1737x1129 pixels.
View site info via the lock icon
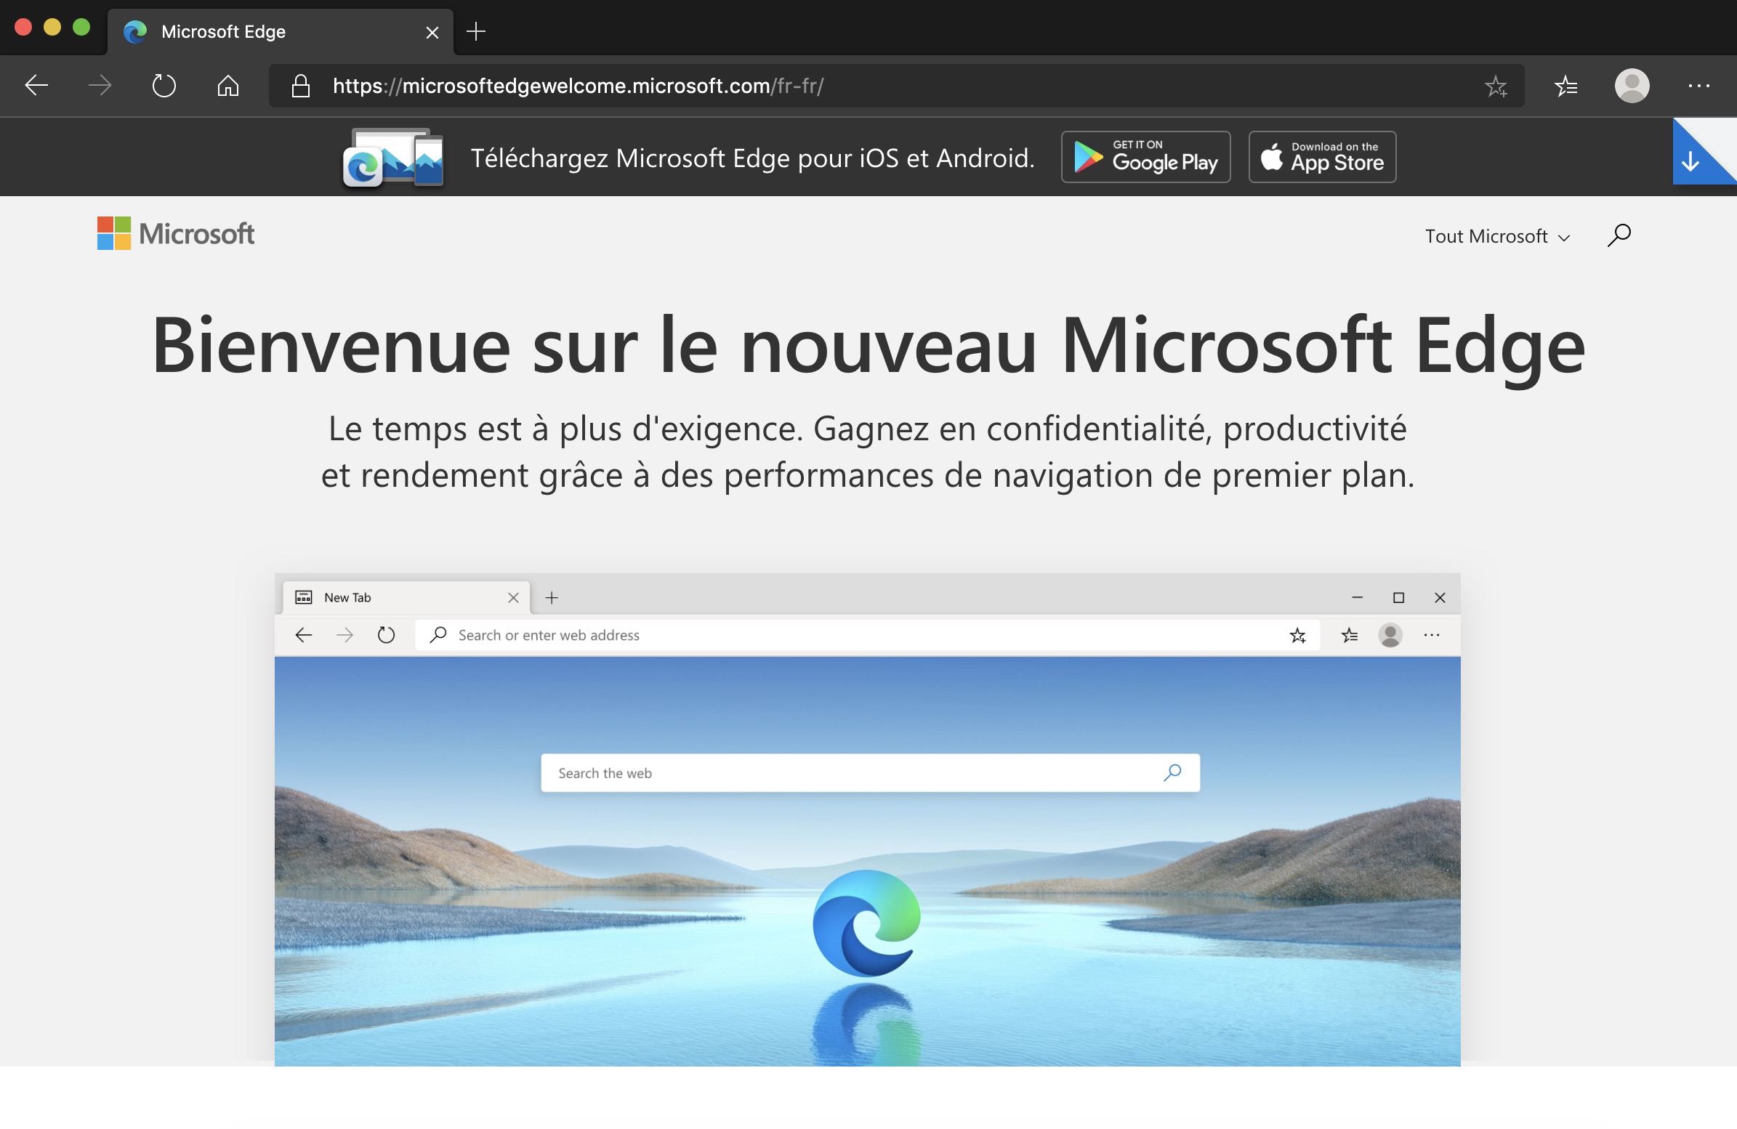301,86
